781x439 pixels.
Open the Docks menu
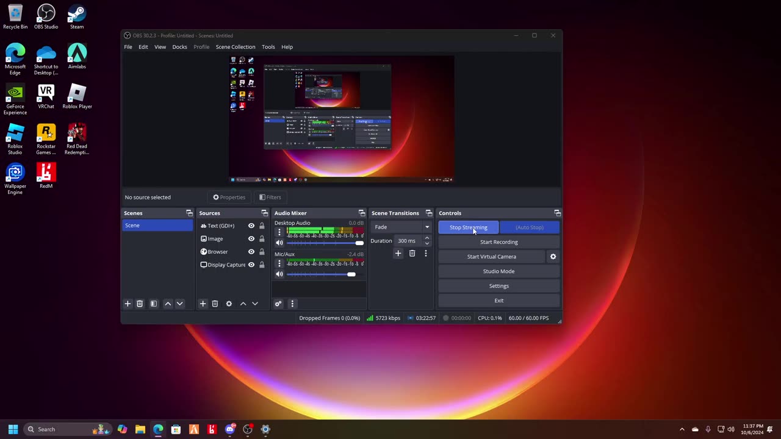coord(179,47)
